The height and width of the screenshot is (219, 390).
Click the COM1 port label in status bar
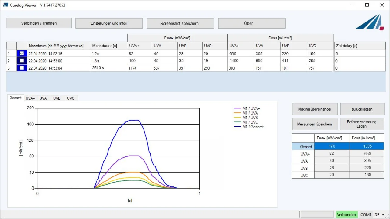point(366,215)
